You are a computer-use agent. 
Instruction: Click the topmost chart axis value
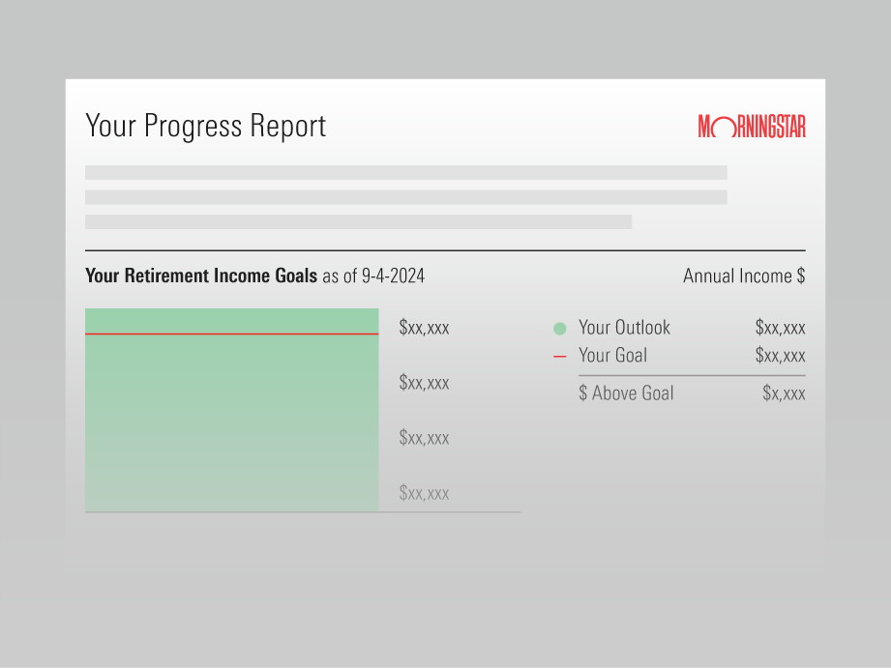(x=424, y=328)
